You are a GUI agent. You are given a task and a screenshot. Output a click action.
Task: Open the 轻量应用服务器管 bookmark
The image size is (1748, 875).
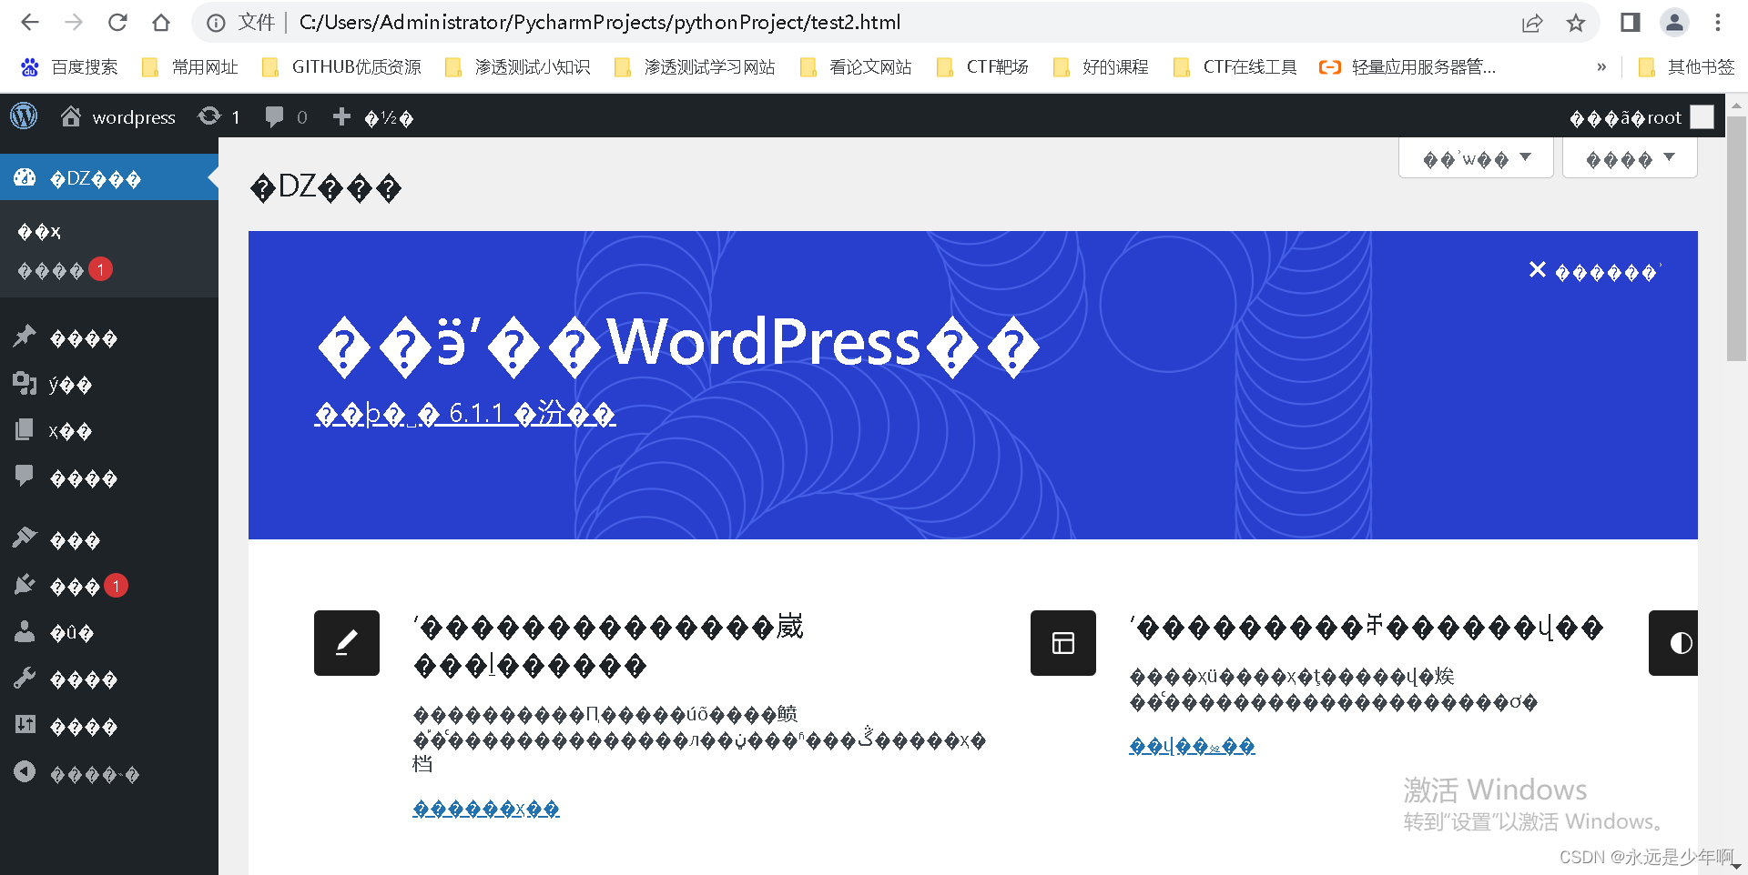1408,67
